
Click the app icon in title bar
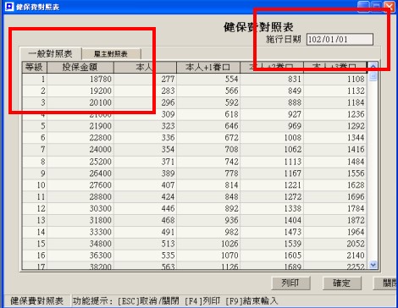point(9,7)
